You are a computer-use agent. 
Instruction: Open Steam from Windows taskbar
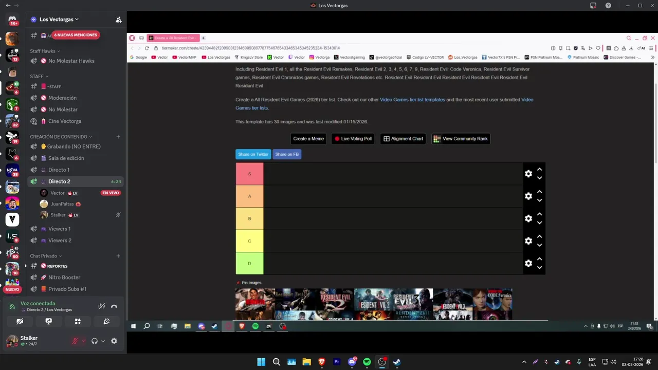tap(397, 362)
